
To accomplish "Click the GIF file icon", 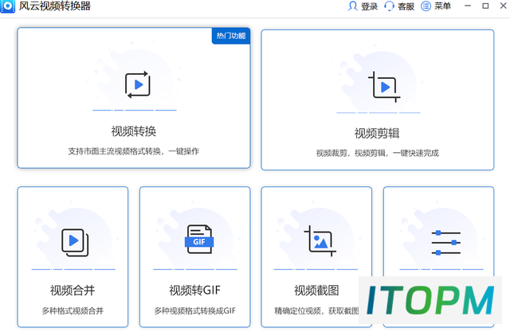I will click(199, 240).
